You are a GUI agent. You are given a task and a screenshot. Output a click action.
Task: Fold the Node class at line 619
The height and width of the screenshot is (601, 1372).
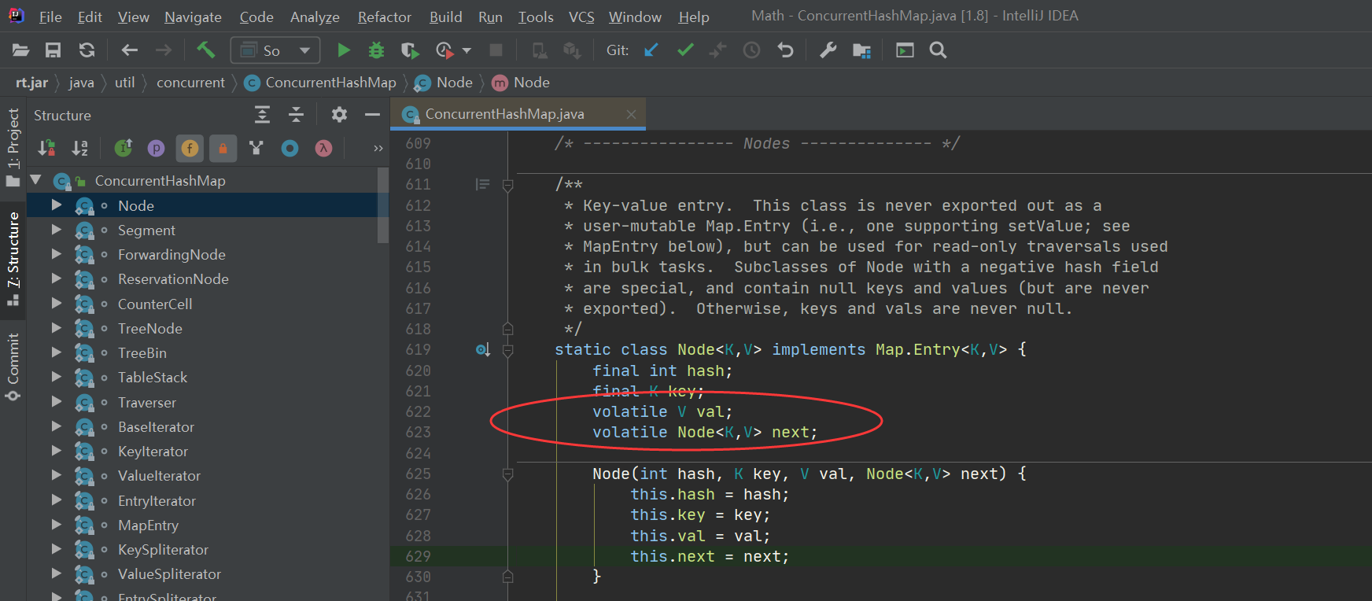(x=508, y=350)
